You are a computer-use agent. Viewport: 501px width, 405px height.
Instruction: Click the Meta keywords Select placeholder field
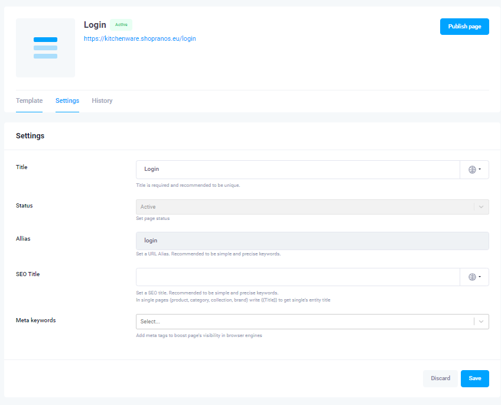pyautogui.click(x=304, y=322)
